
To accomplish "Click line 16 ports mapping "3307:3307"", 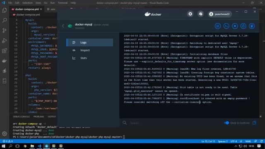I will [x=42, y=64].
